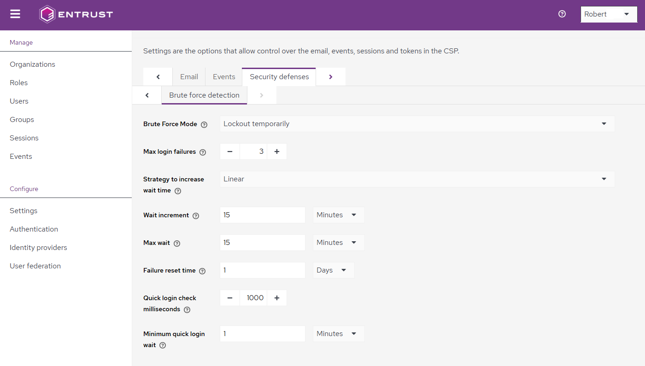Switch to the Events tab
Viewport: 645px width, 366px height.
224,77
